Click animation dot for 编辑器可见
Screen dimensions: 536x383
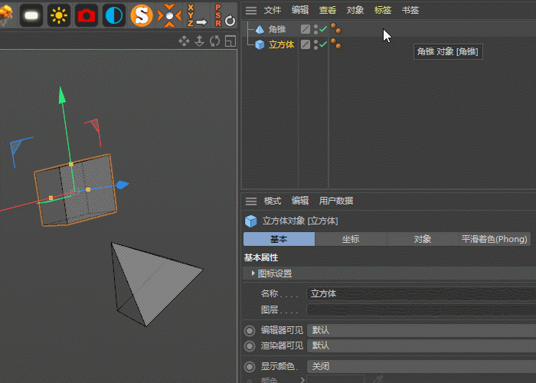point(250,331)
